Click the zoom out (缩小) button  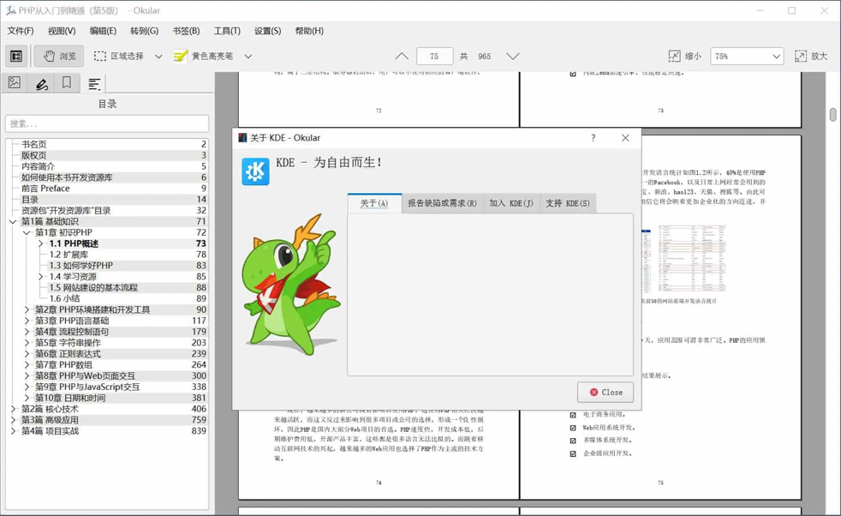(x=684, y=57)
